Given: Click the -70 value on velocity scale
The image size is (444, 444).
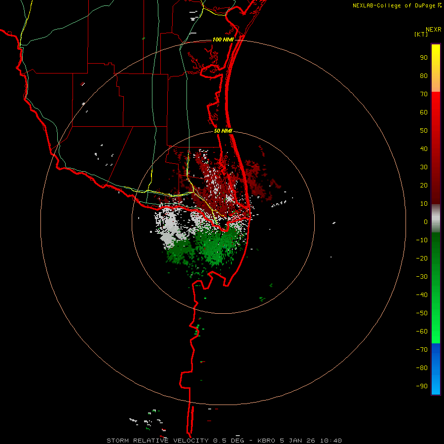Looking at the screenshot, I should [422, 350].
